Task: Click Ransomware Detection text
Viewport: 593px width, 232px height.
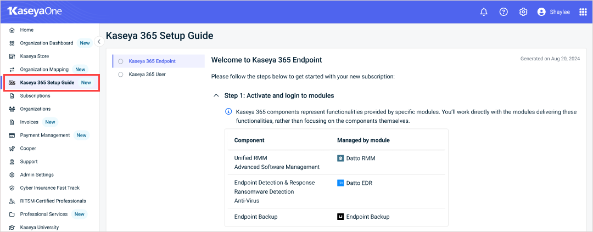Action: tap(264, 191)
